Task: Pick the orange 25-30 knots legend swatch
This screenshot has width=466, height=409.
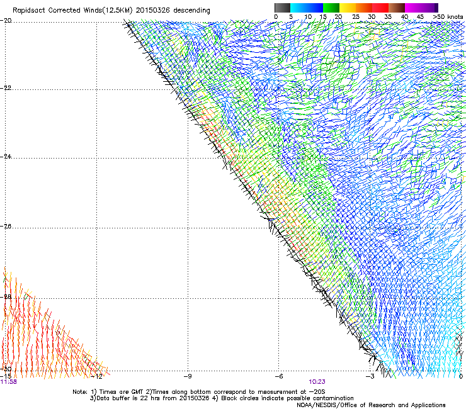Action: (x=364, y=8)
